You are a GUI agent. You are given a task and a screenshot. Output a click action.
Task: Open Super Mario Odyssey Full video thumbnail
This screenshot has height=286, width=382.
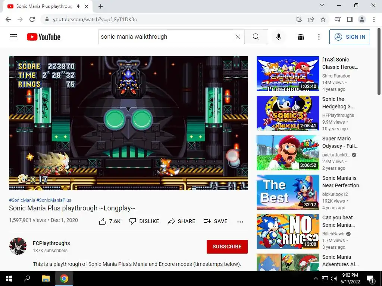(x=288, y=153)
